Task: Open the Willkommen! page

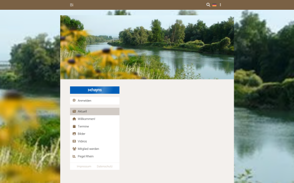Action: pos(95,119)
